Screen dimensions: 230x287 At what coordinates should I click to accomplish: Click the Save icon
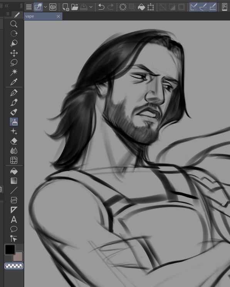point(84,7)
